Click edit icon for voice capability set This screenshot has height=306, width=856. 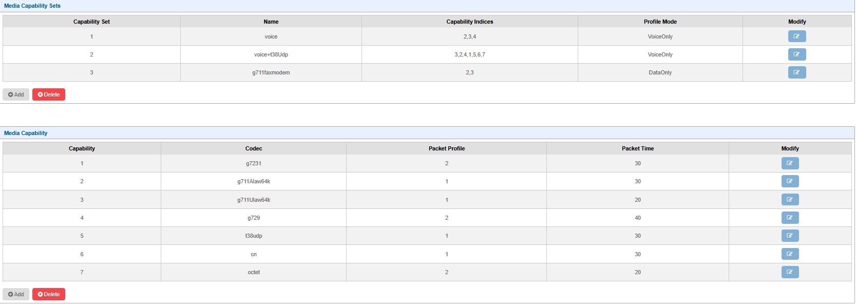pos(796,36)
